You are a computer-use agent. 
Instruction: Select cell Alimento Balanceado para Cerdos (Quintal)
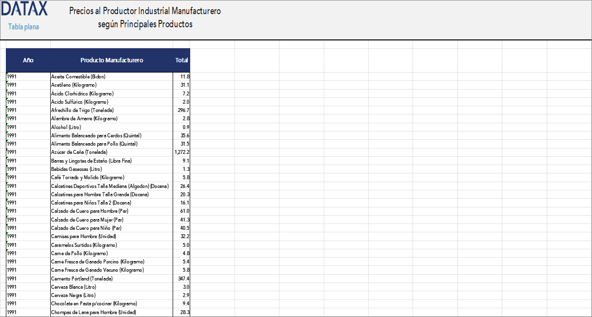point(112,135)
